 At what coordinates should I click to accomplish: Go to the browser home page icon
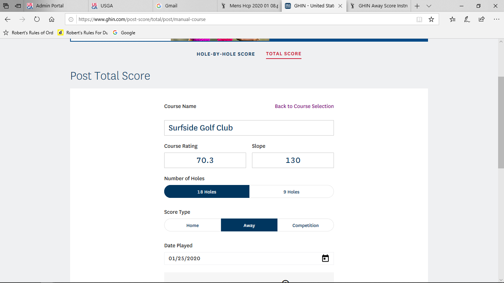[52, 20]
